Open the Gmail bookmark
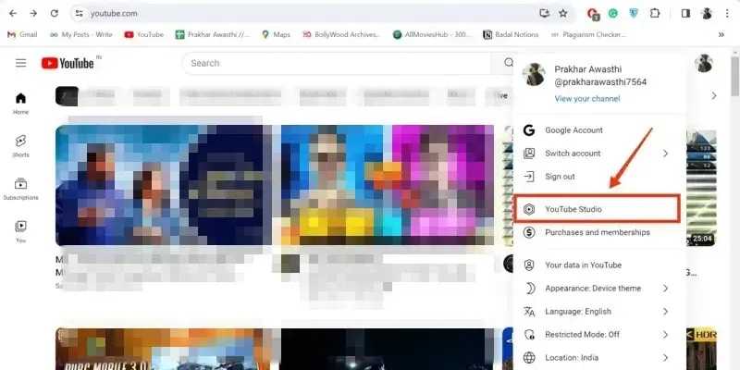This screenshot has width=740, height=370. (x=22, y=34)
